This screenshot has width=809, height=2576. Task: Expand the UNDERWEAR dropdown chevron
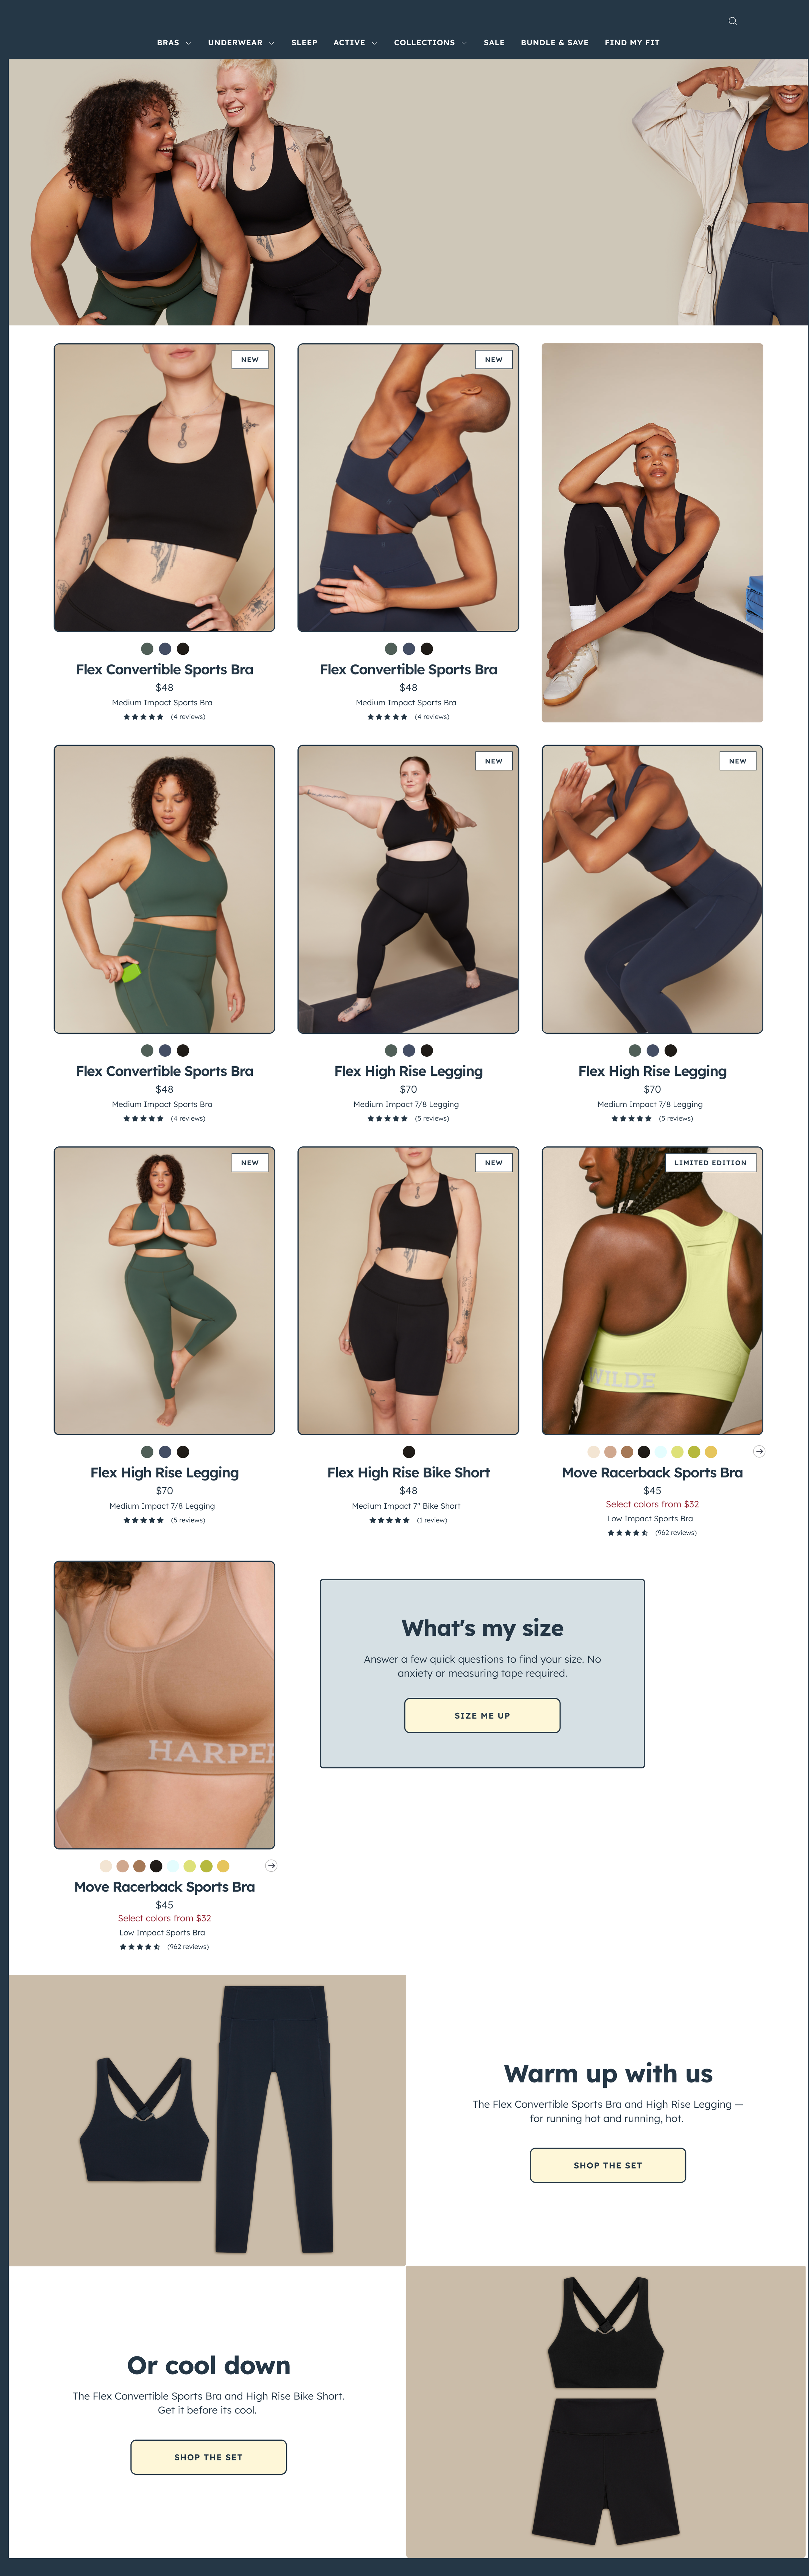272,43
